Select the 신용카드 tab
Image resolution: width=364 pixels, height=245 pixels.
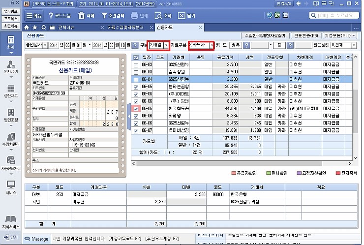click(165, 28)
